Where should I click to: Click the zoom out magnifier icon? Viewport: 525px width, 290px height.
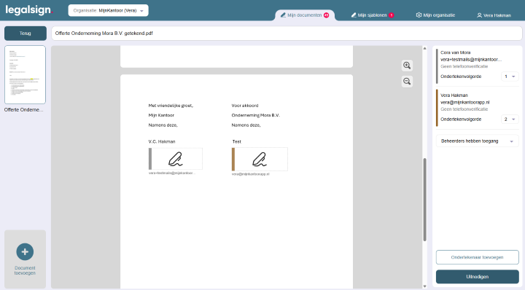pos(407,82)
